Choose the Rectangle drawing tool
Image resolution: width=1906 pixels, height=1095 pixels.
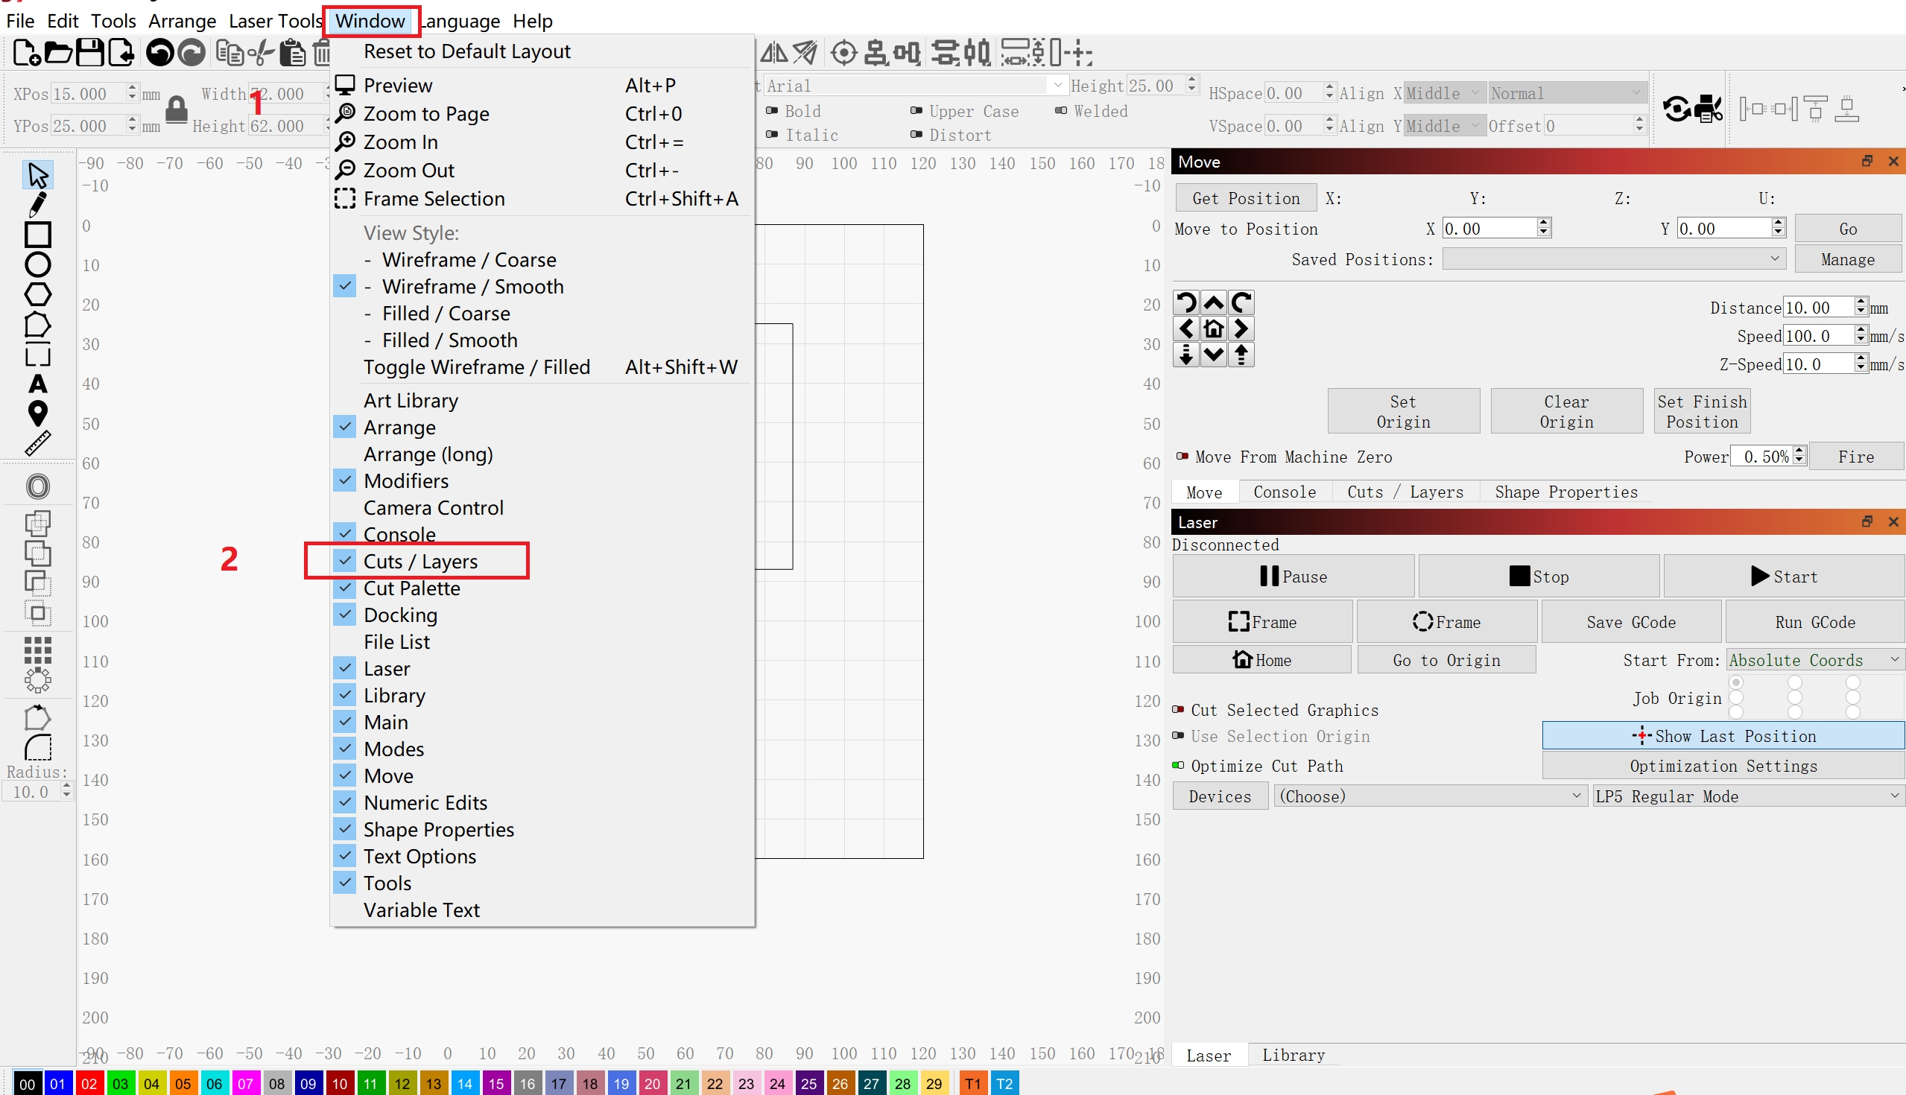coord(37,235)
